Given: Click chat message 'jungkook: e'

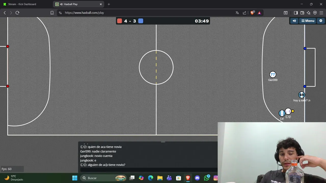Looking at the screenshot, I should [x=88, y=160].
